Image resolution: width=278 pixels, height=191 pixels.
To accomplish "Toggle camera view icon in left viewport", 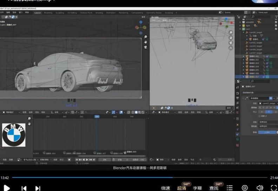I will [x=146, y=47].
